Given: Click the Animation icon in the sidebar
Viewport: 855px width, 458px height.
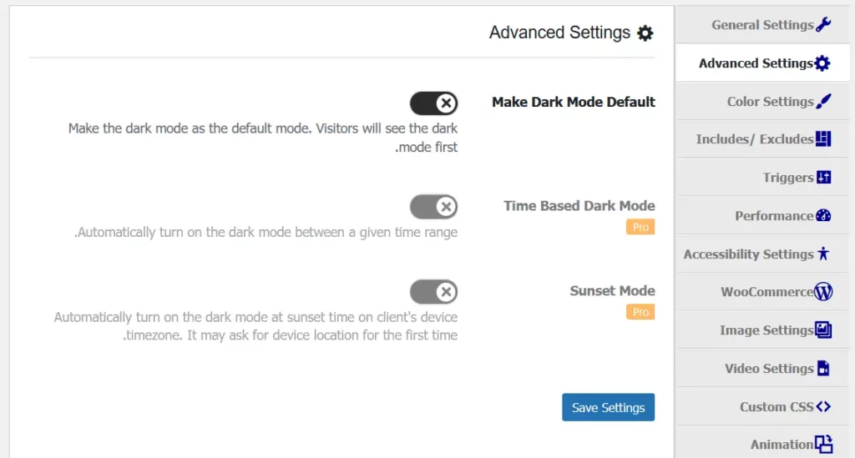Looking at the screenshot, I should click(x=823, y=445).
